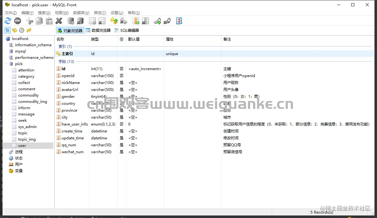Screen dimensions: 377x218
Task: Click the 索引 (1) group header
Action: pos(65,47)
